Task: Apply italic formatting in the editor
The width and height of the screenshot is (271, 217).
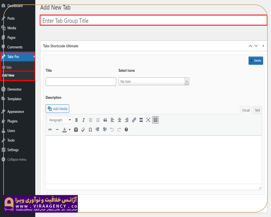Action: [83, 120]
